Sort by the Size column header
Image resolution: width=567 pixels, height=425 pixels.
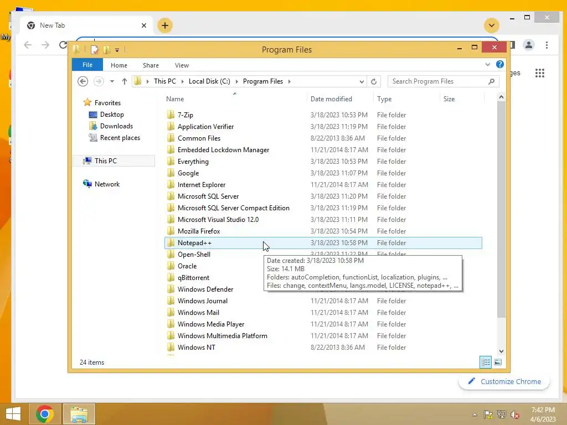tap(462, 99)
